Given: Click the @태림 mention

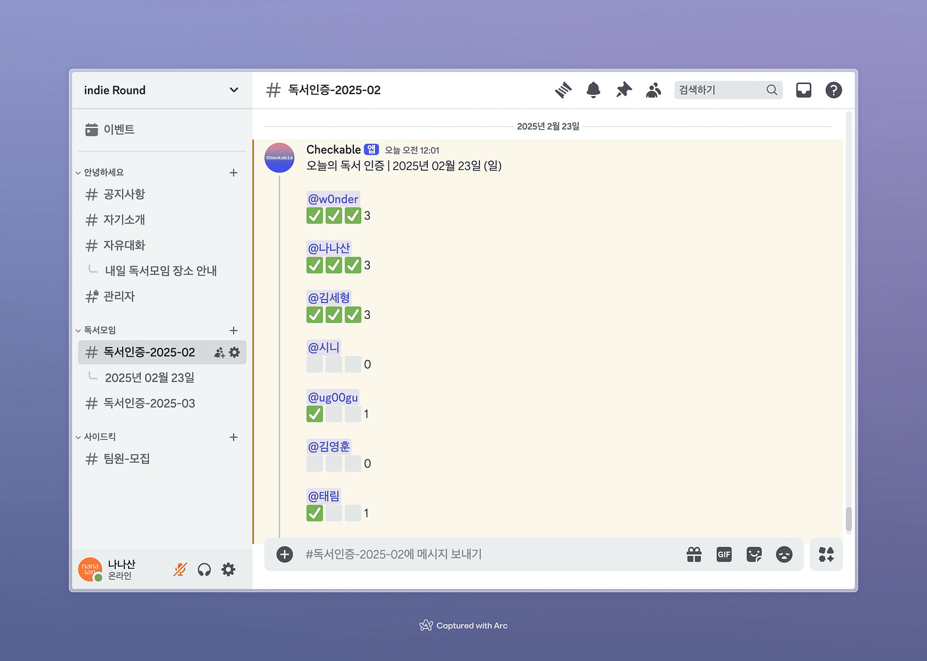Looking at the screenshot, I should point(323,496).
